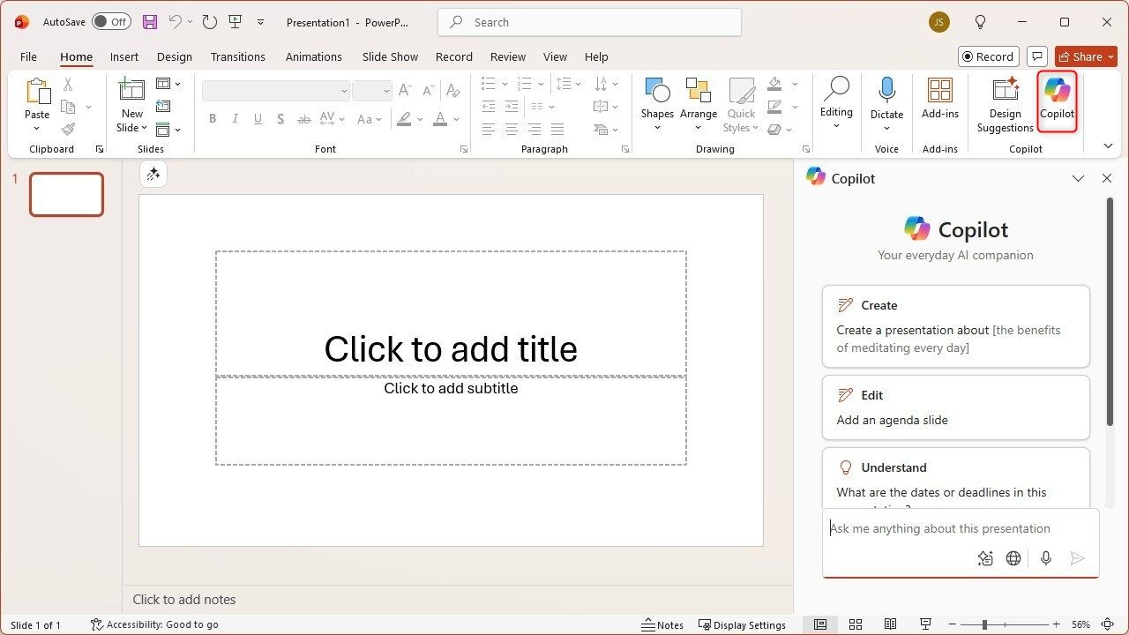Click the Undo arrow in title bar
The image size is (1129, 635).
pyautogui.click(x=176, y=22)
